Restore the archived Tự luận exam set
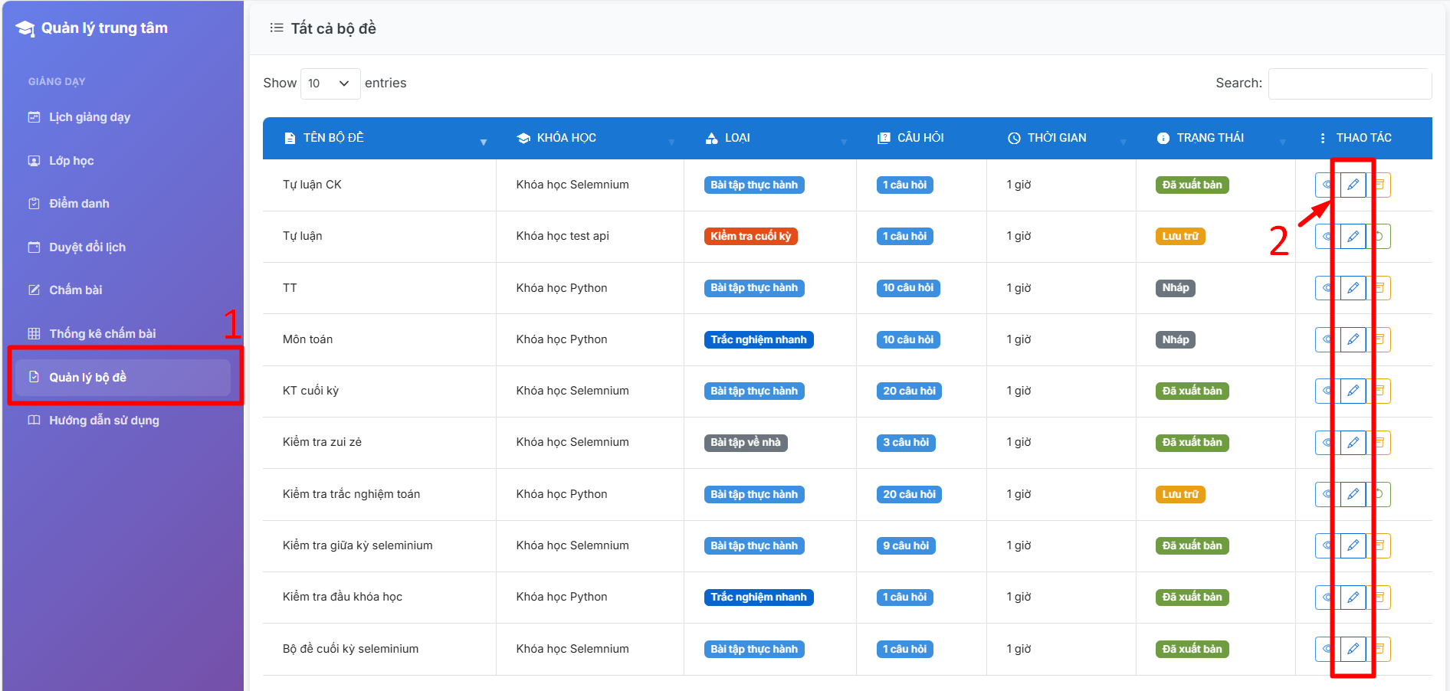This screenshot has height=691, width=1450. (x=1379, y=236)
